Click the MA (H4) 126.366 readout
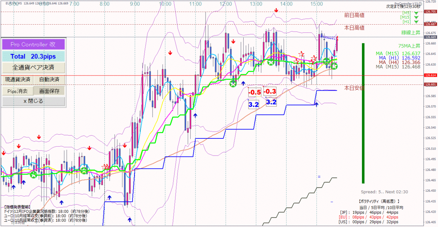This screenshot has height=227, width=438. point(400,62)
